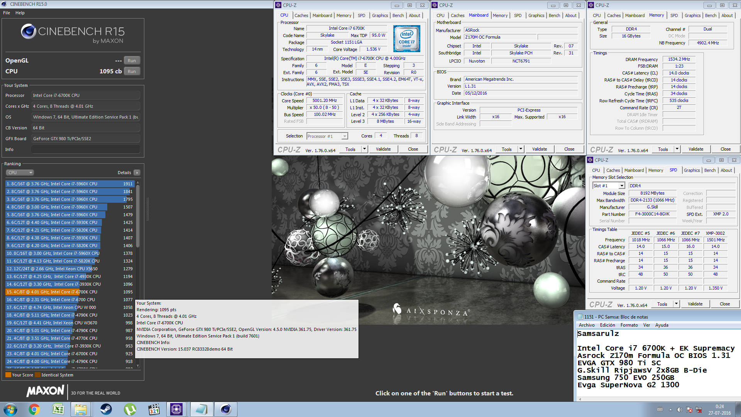This screenshot has width=741, height=417.
Task: Click the Show Desktop strip beside the clock
Action: click(x=738, y=409)
